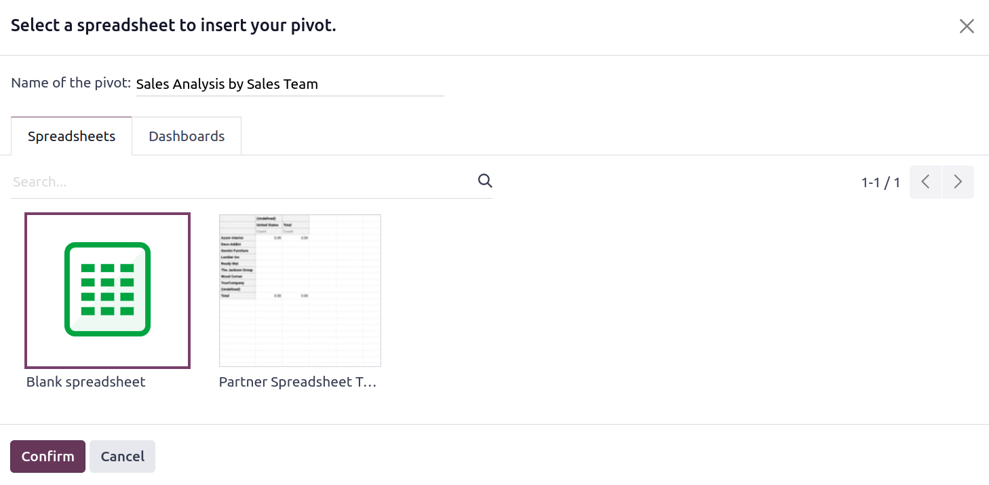Click the dialog title text

point(174,26)
